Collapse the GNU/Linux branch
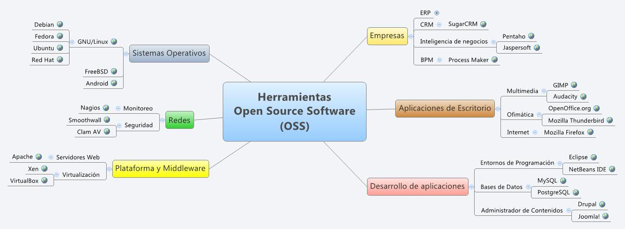625x229 pixels. (x=72, y=42)
